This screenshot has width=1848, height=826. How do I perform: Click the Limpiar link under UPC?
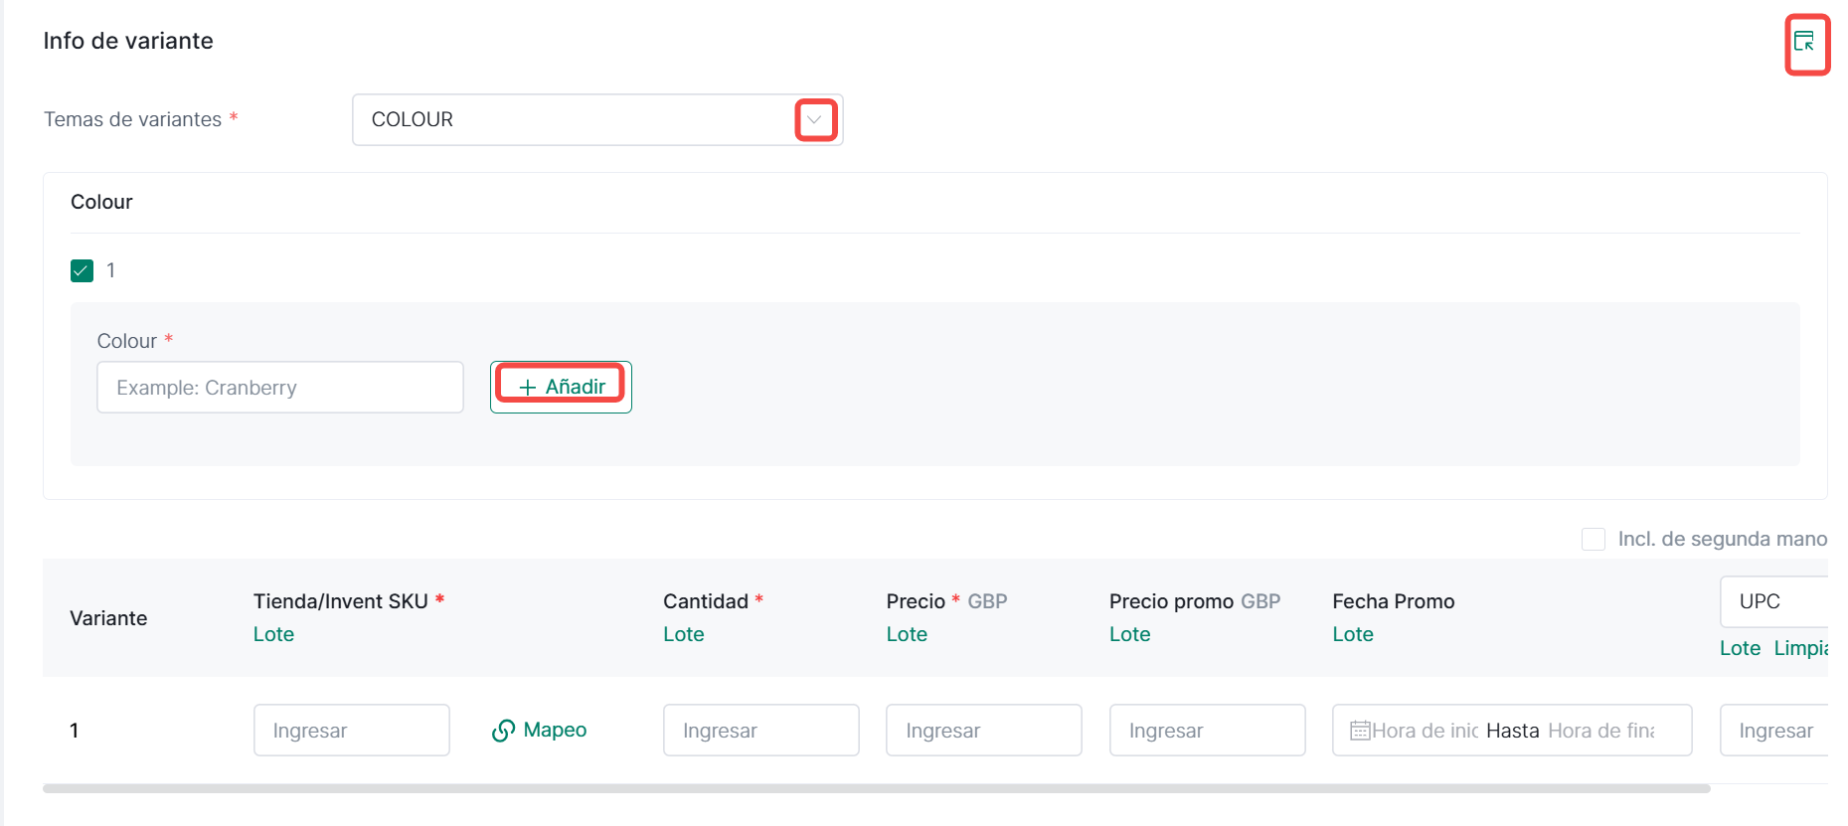pyautogui.click(x=1800, y=648)
